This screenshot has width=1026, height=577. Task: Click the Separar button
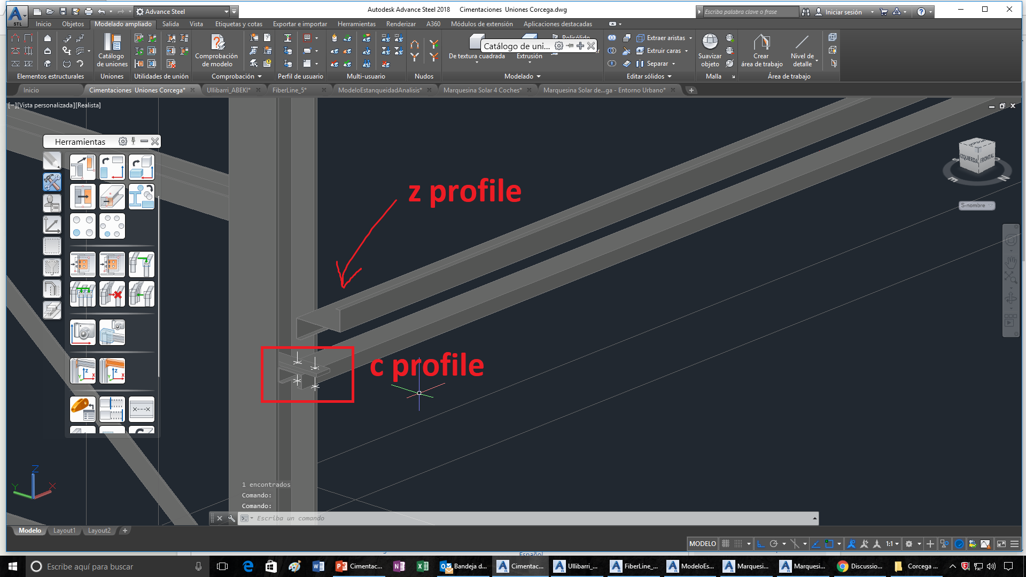(x=652, y=64)
